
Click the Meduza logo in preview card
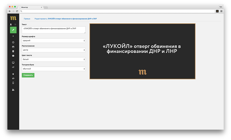pos(142,72)
